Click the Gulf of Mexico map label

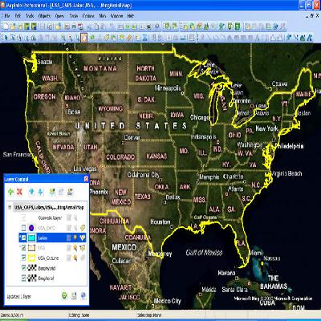(204, 252)
